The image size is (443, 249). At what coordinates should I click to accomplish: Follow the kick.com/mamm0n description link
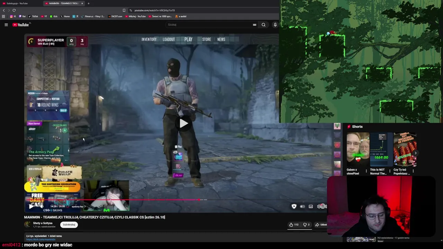(40, 239)
